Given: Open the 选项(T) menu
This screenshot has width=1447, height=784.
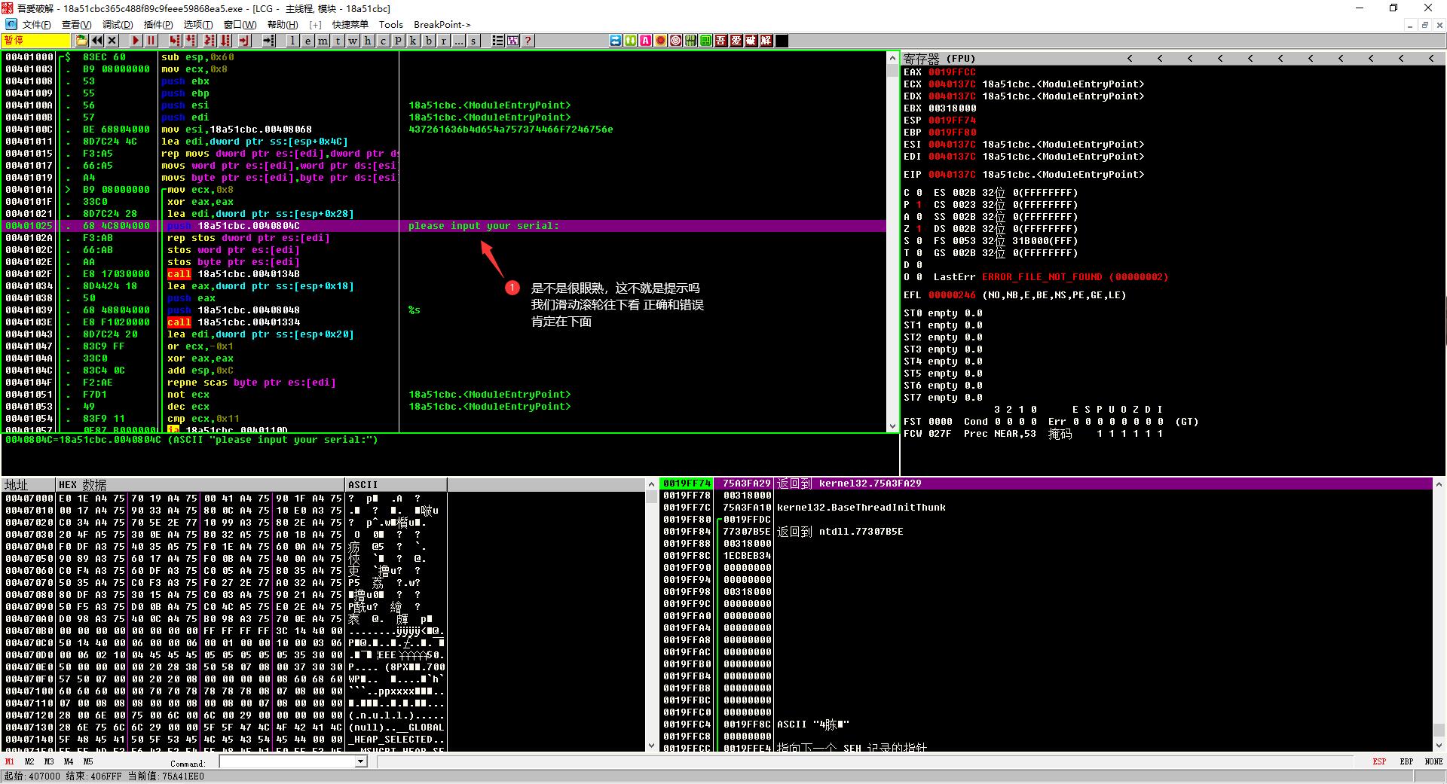Looking at the screenshot, I should pos(198,25).
